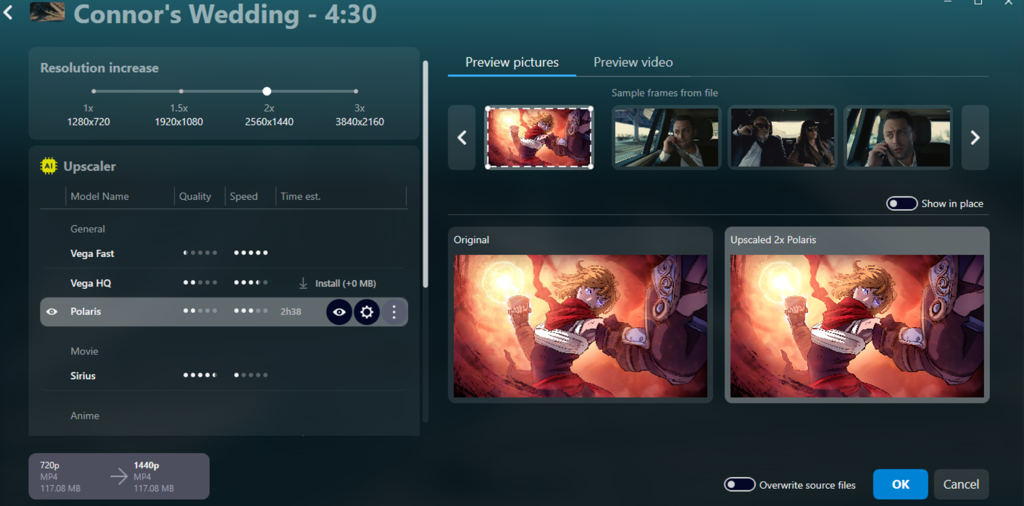Toggle the eye icon left of Polaris
This screenshot has width=1024, height=506.
point(52,311)
